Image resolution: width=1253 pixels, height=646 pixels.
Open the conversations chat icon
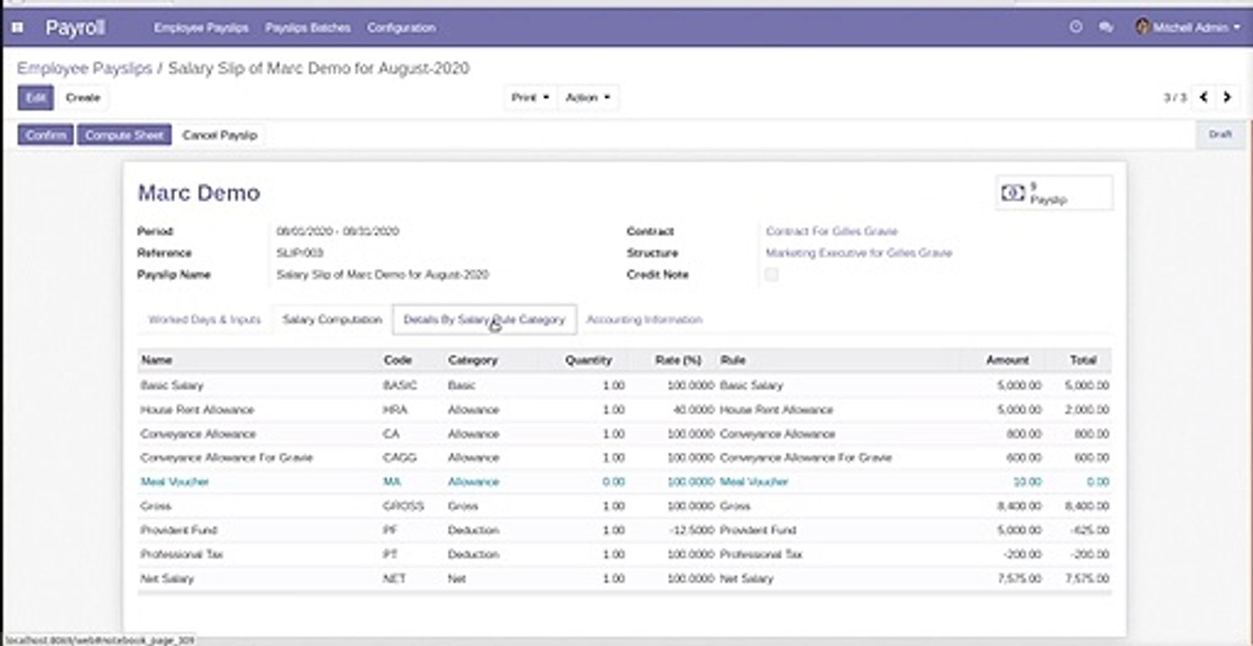pos(1105,28)
